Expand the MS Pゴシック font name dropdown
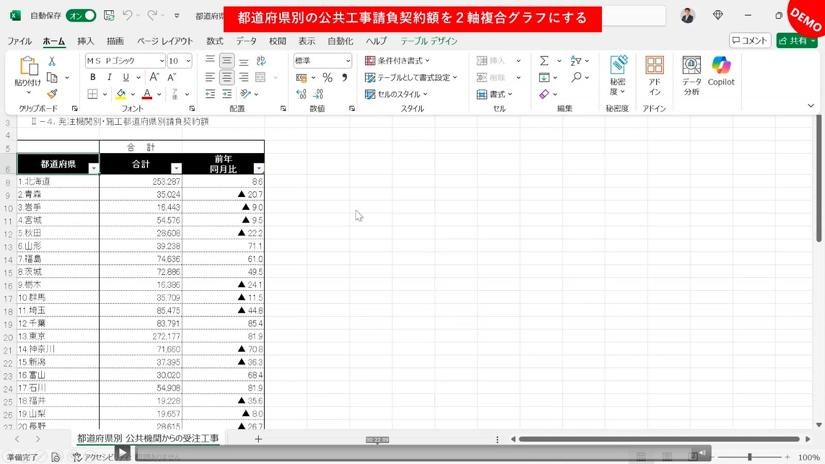 click(161, 61)
